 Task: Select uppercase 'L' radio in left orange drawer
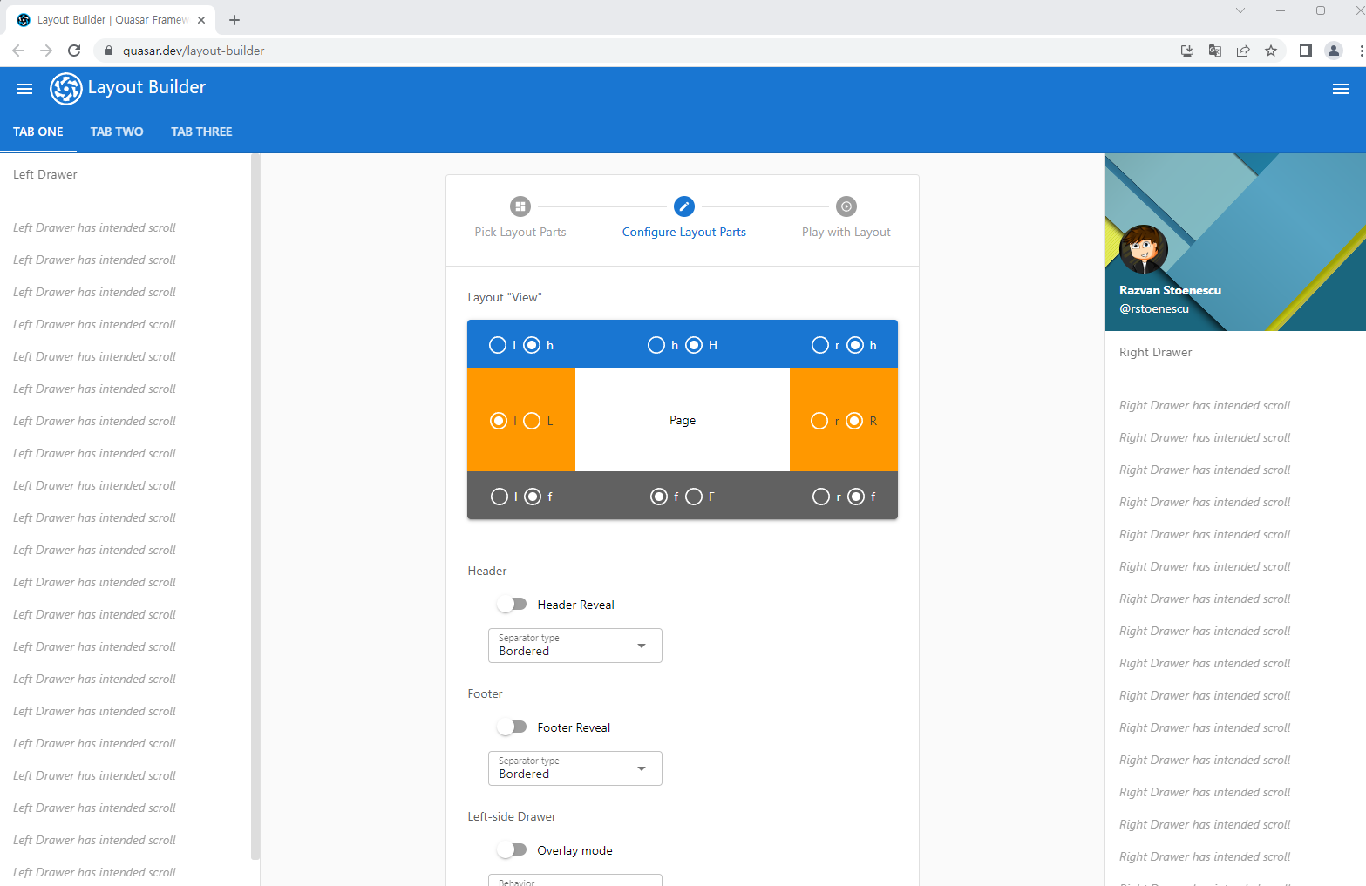click(532, 421)
